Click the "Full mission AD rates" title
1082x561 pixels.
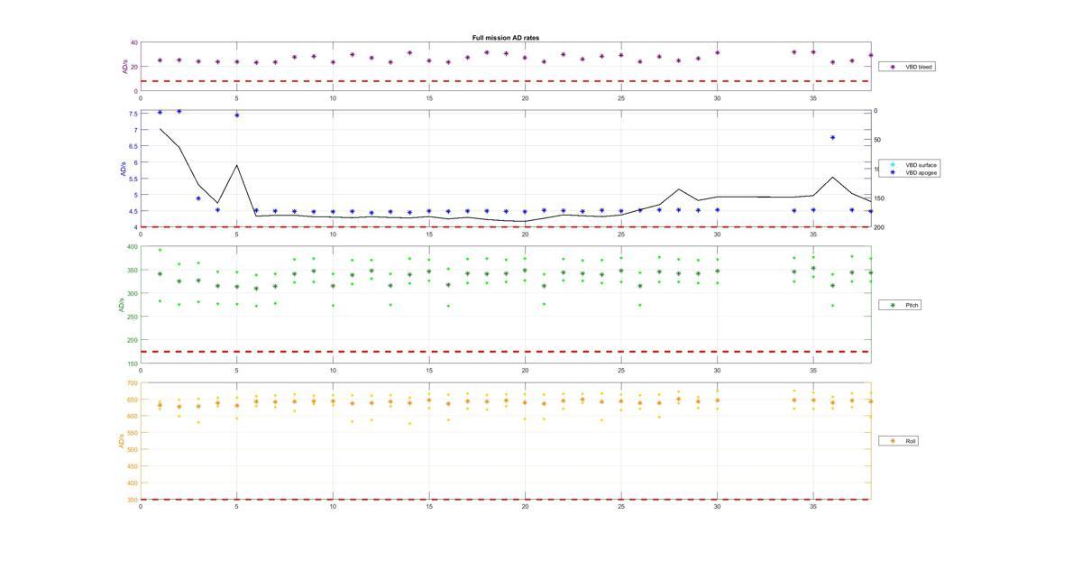(506, 38)
